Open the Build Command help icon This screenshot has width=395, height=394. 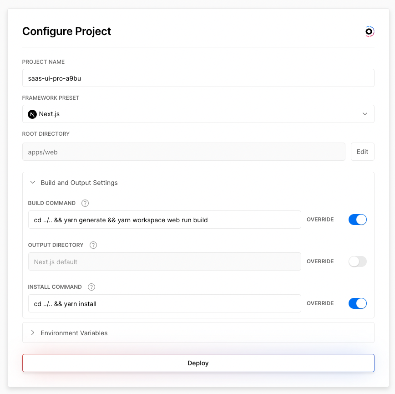85,203
